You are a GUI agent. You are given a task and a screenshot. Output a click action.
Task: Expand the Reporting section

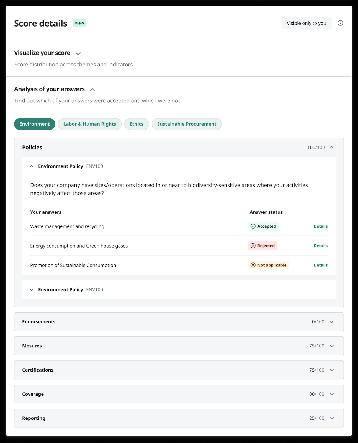(331, 418)
